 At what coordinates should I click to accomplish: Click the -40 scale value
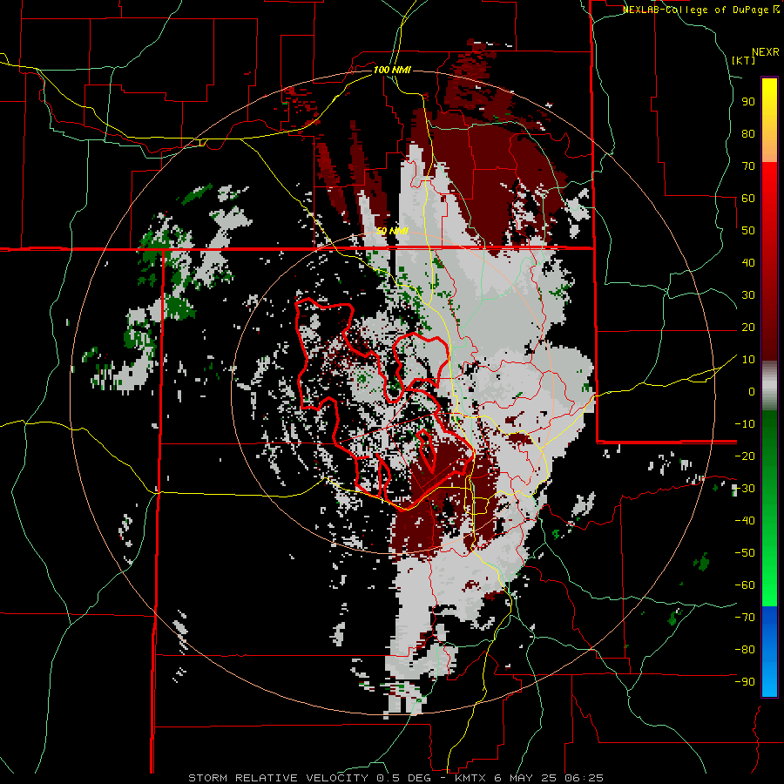pos(745,521)
